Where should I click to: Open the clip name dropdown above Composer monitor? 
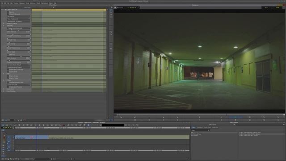128,8
